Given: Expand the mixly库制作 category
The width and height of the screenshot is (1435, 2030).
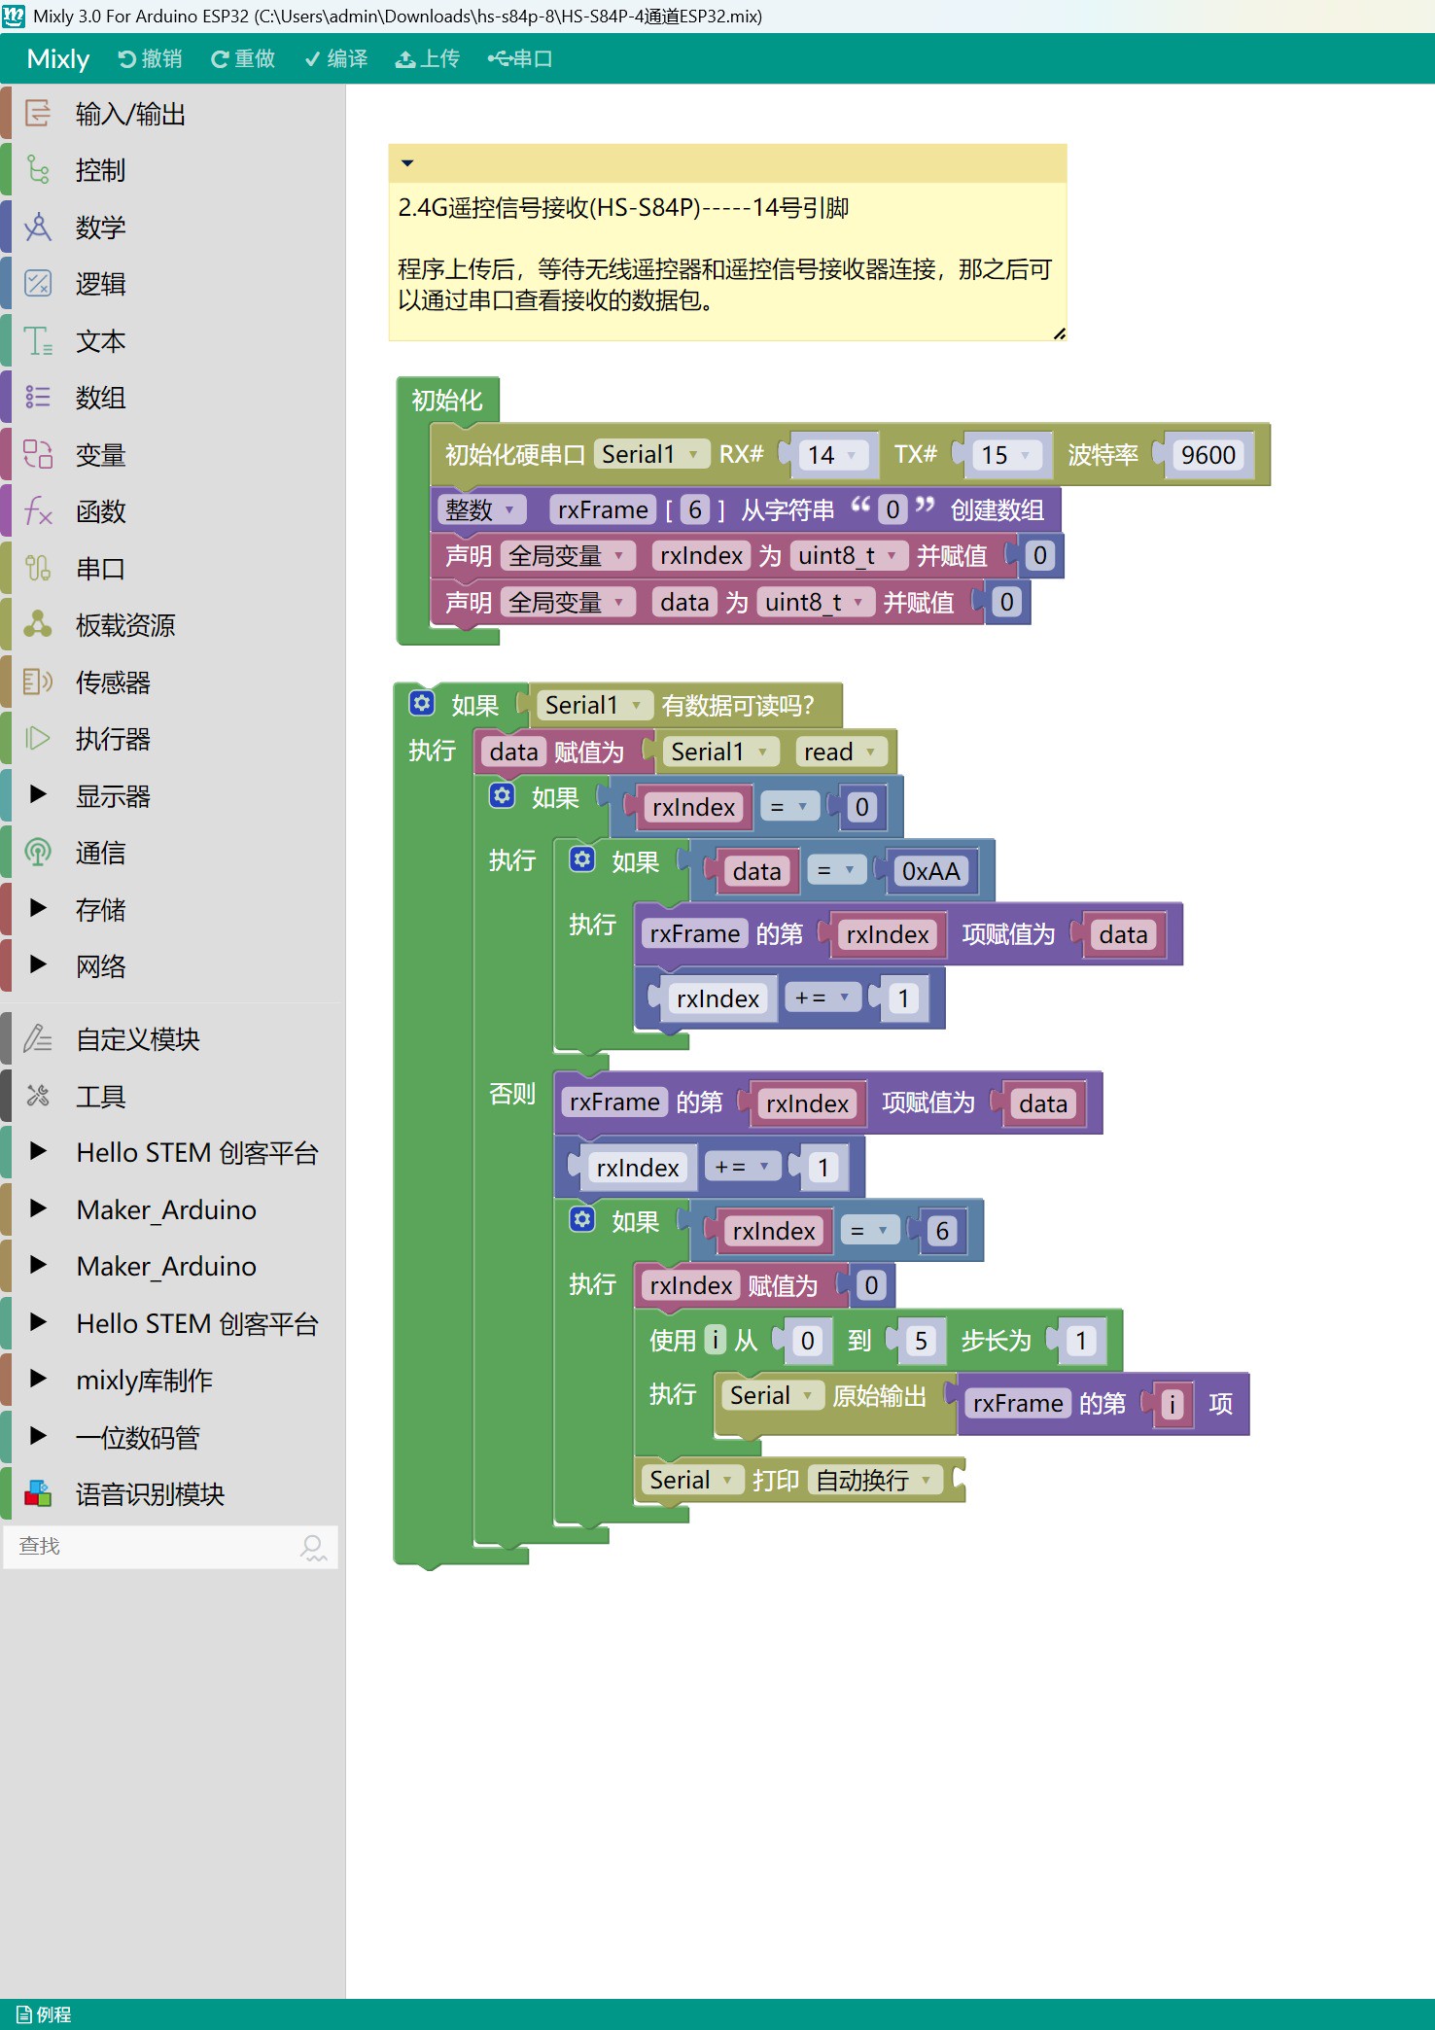Looking at the screenshot, I should [x=38, y=1379].
